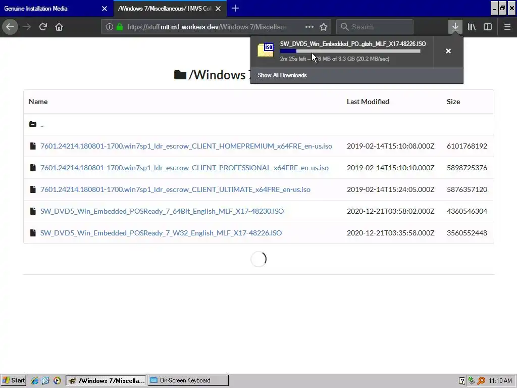Image resolution: width=517 pixels, height=388 pixels.
Task: Select size value 5898725376
Action: pyautogui.click(x=467, y=168)
